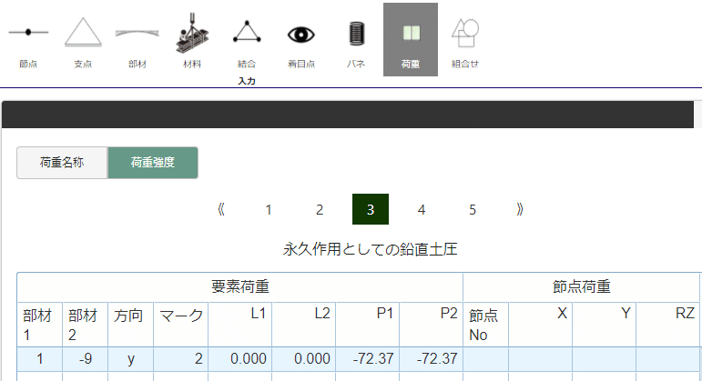Click the P2 column header

[x=431, y=325]
